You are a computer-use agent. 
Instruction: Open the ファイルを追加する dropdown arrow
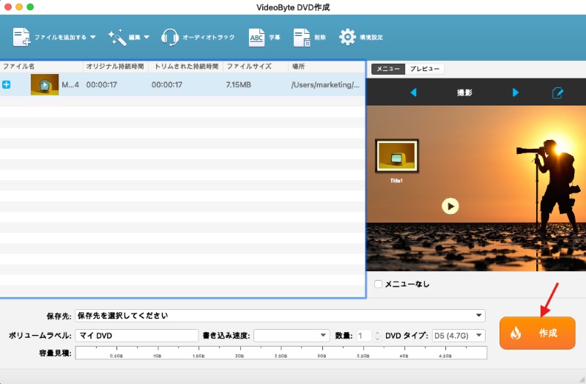[93, 37]
